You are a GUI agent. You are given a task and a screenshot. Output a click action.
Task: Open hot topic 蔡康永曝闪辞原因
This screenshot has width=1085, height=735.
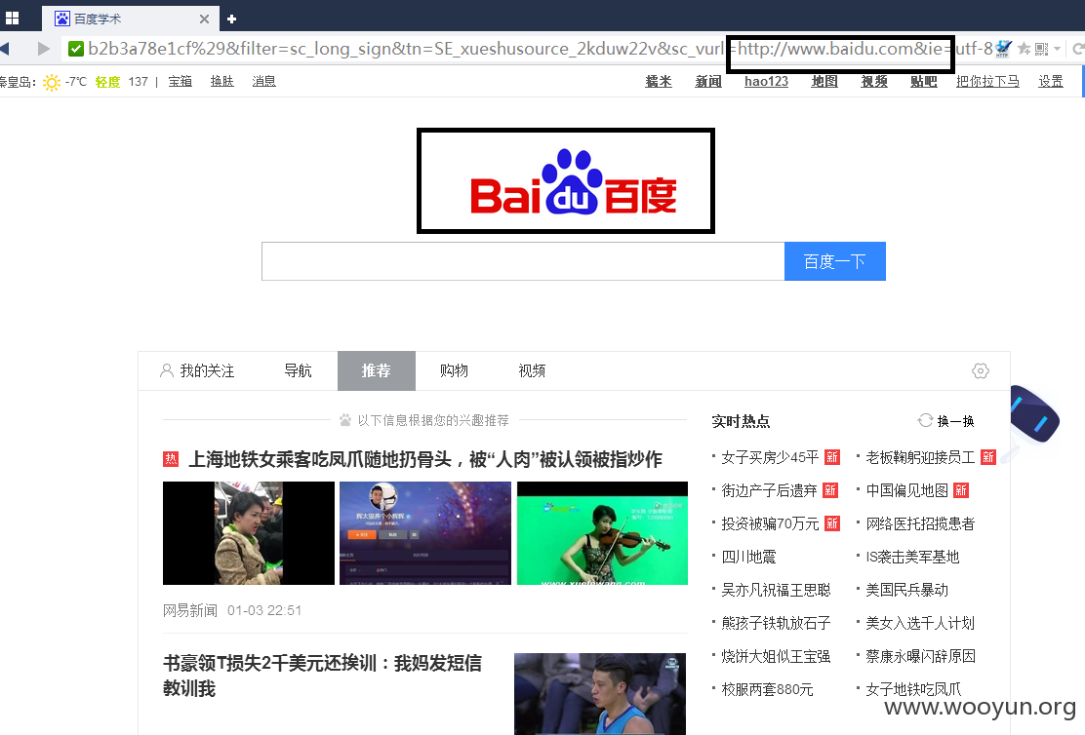click(x=920, y=656)
